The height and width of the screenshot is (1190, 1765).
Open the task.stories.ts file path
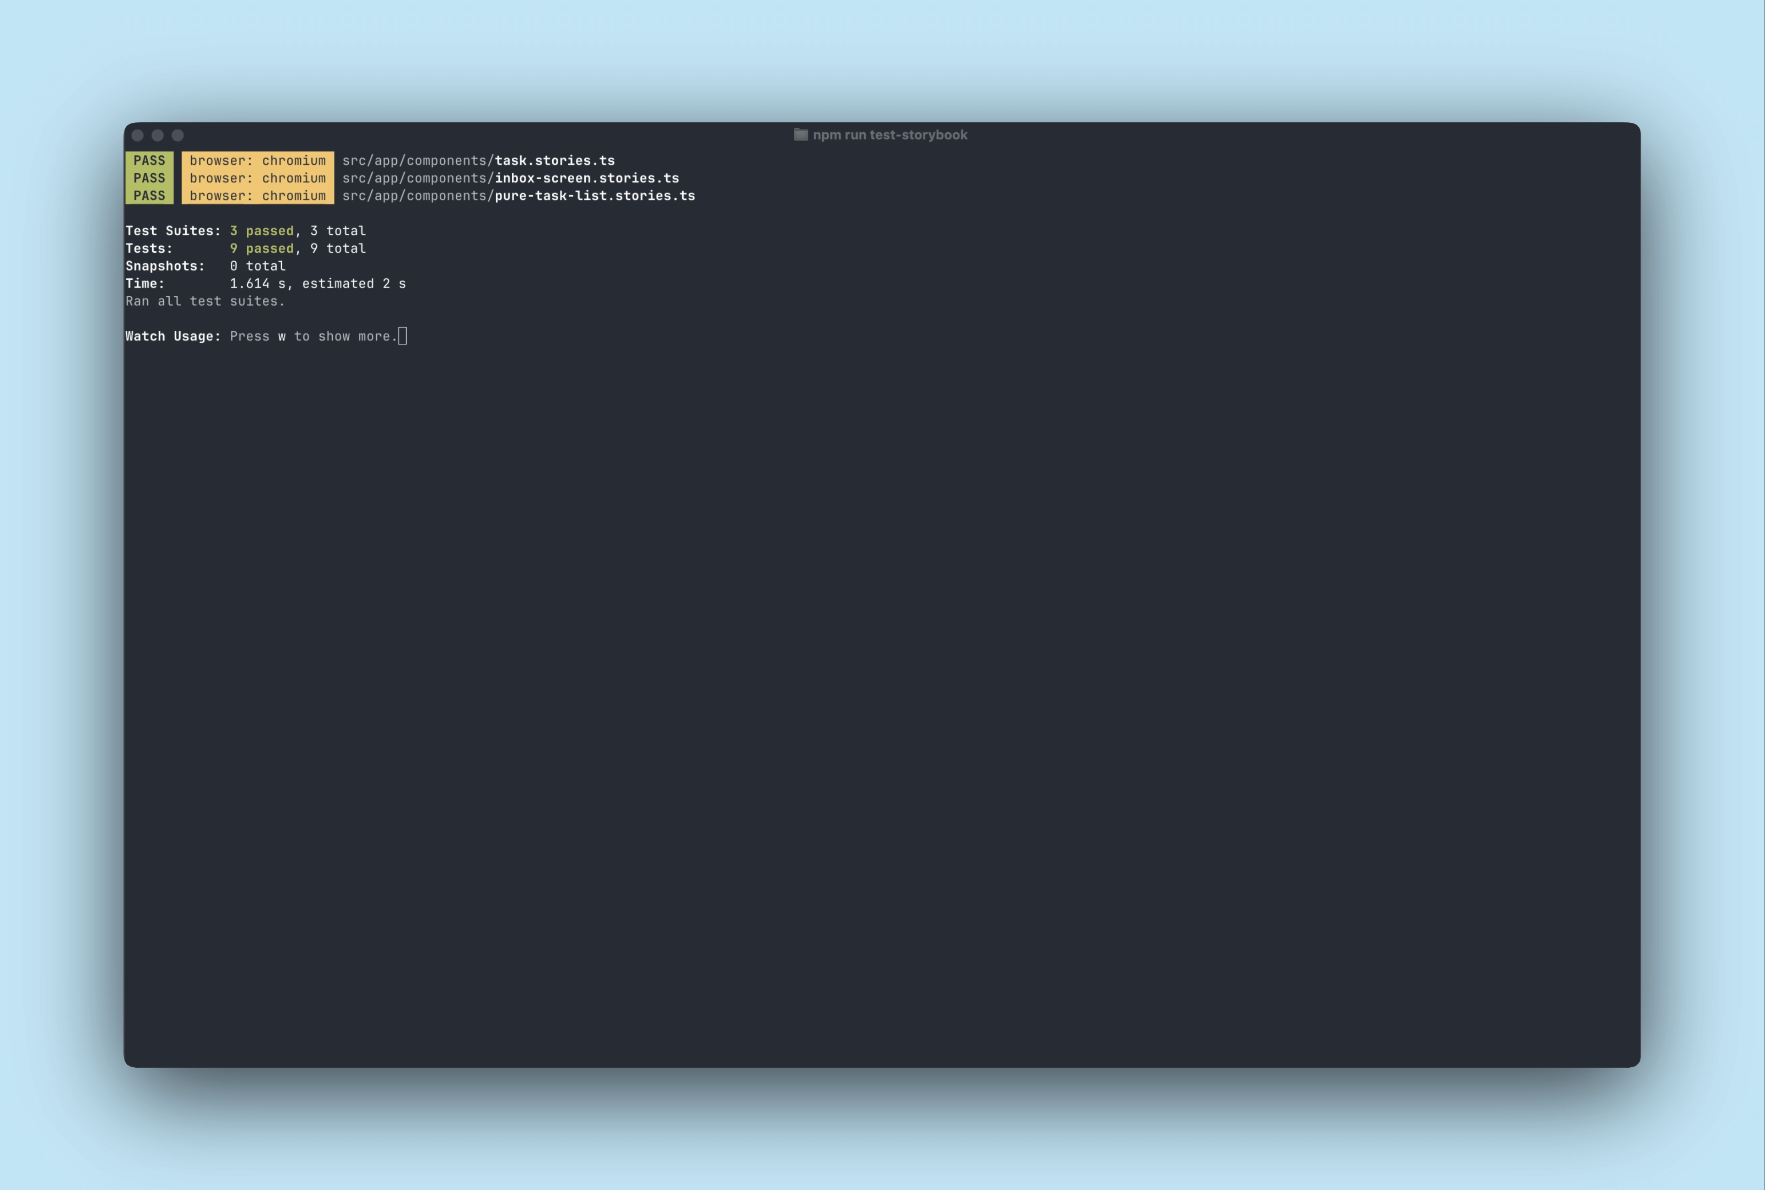(x=478, y=160)
